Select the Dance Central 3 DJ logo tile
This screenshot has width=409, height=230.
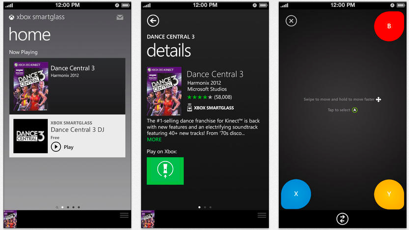click(31, 136)
